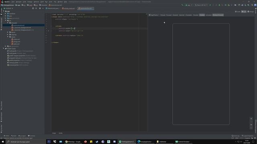The width and height of the screenshot is (257, 144).
Task: Collapse the Gradle Scripts node arrow
Action: click(4, 49)
